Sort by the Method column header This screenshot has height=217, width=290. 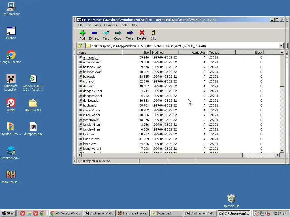(221, 52)
